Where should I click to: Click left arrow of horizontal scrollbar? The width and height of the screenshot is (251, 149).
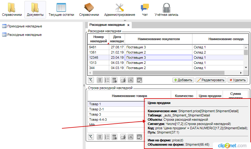(90, 73)
